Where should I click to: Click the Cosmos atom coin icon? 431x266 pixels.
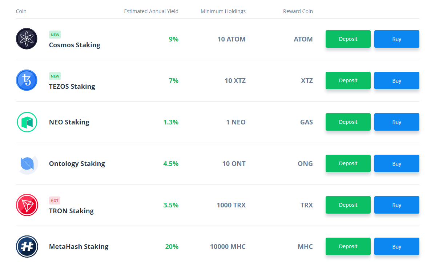[x=27, y=39]
